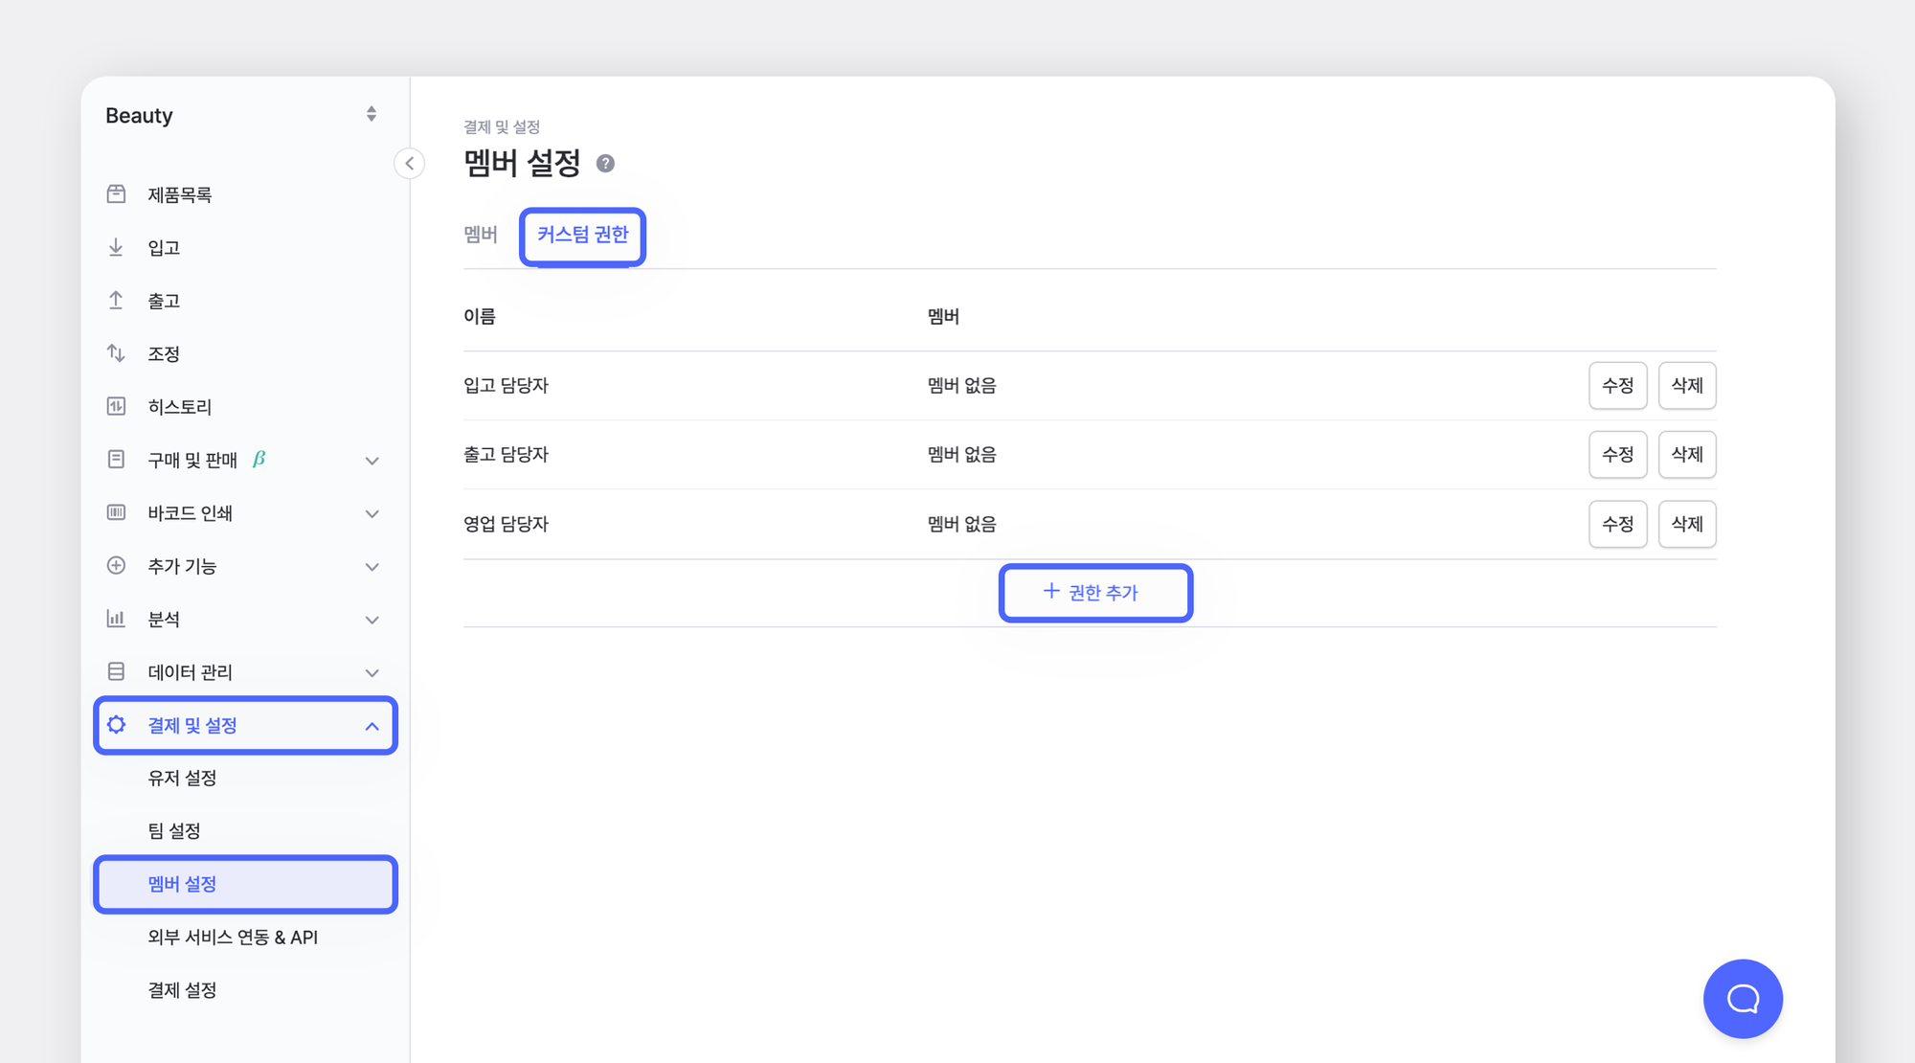The height and width of the screenshot is (1063, 1915).
Task: Select the 커스텀 권한 tab
Action: (582, 235)
